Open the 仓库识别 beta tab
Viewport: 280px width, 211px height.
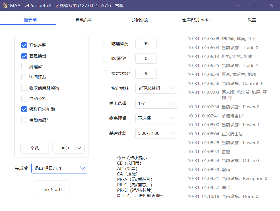pos(196,20)
